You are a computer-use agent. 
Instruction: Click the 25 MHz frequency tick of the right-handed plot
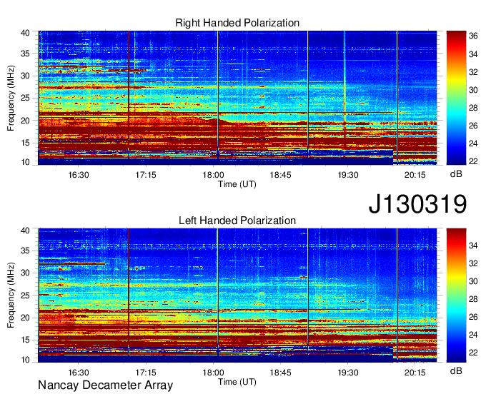point(25,98)
